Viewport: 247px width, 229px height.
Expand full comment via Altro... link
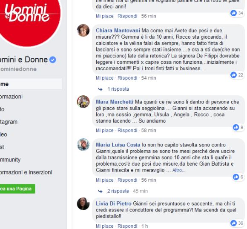[179, 170]
